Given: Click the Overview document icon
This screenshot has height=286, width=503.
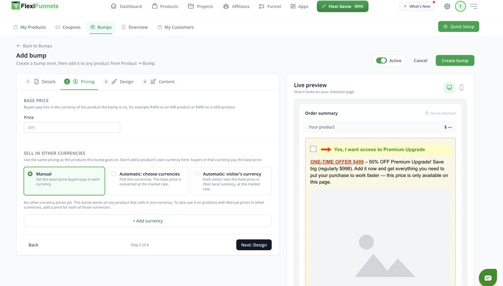Looking at the screenshot, I should tap(124, 27).
